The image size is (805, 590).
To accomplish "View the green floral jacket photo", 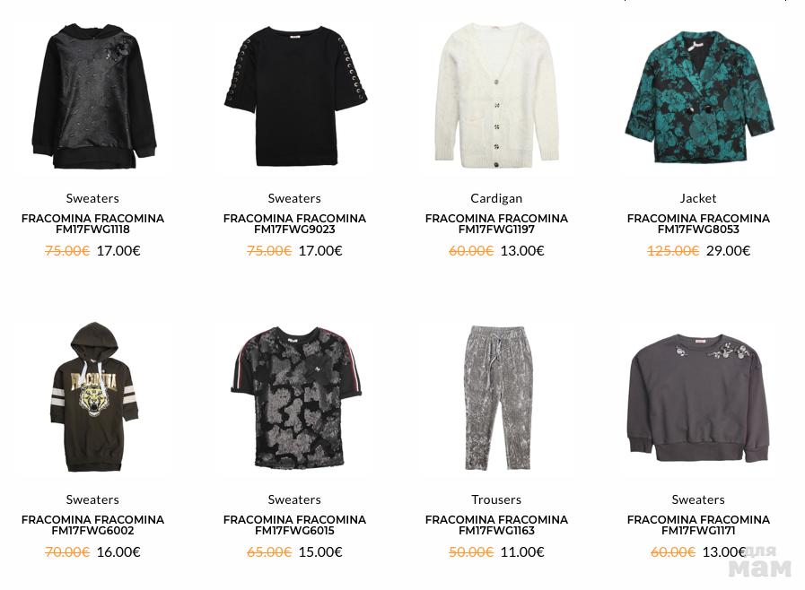I will point(699,97).
